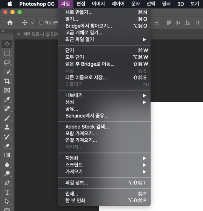Choose 닫기 menu item
203x211 pixels.
click(104, 51)
